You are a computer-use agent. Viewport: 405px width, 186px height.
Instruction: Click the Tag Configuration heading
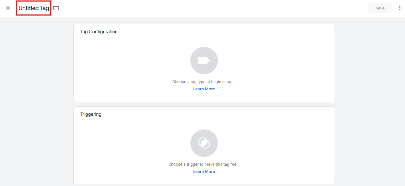coord(99,32)
